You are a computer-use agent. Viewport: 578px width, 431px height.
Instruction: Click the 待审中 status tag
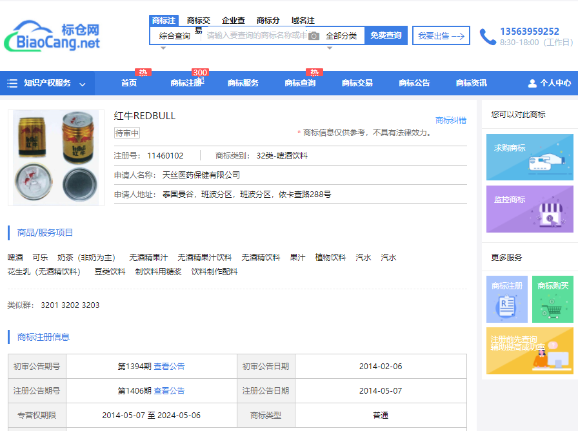127,133
